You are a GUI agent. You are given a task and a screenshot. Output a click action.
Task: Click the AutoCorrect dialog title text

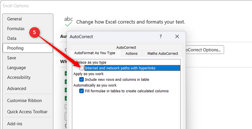(x=81, y=37)
